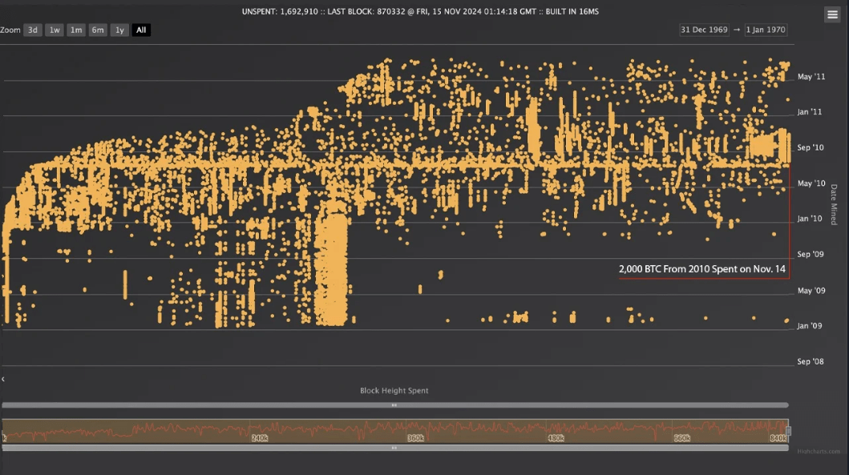The height and width of the screenshot is (475, 849).
Task: Click the small left chevron below chart
Action: pos(3,379)
